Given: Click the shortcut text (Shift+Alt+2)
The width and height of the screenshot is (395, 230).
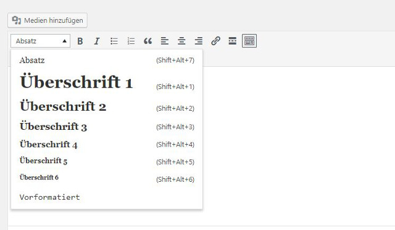Looking at the screenshot, I should pos(175,109).
